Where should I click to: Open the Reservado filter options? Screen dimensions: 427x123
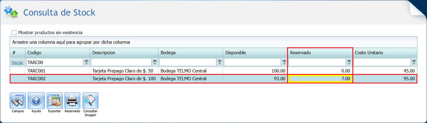click(x=349, y=62)
